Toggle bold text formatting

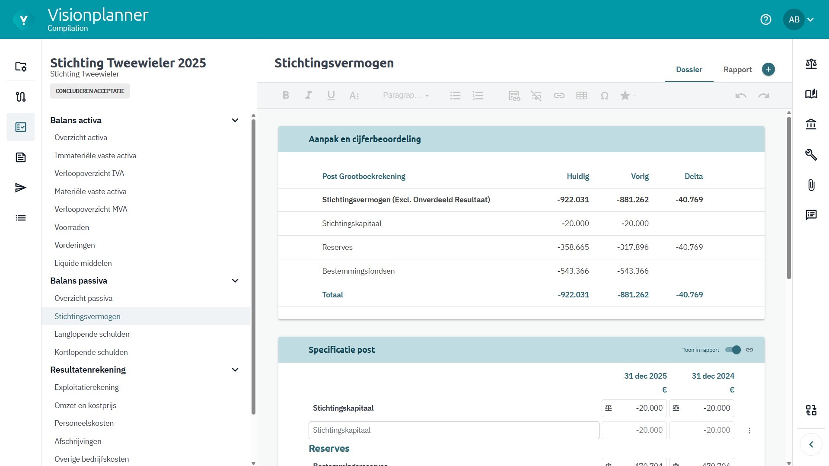286,96
